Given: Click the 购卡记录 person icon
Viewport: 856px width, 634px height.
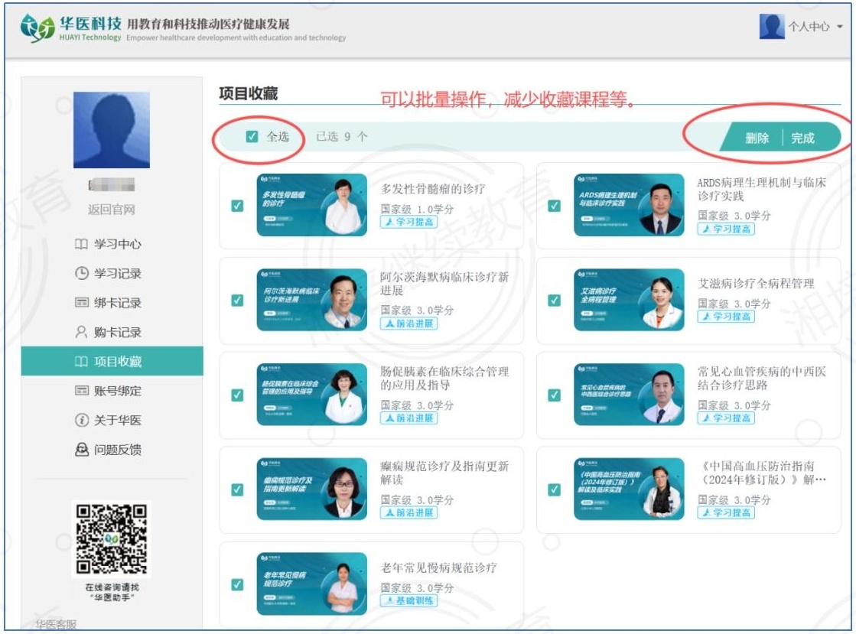Looking at the screenshot, I should pos(81,333).
